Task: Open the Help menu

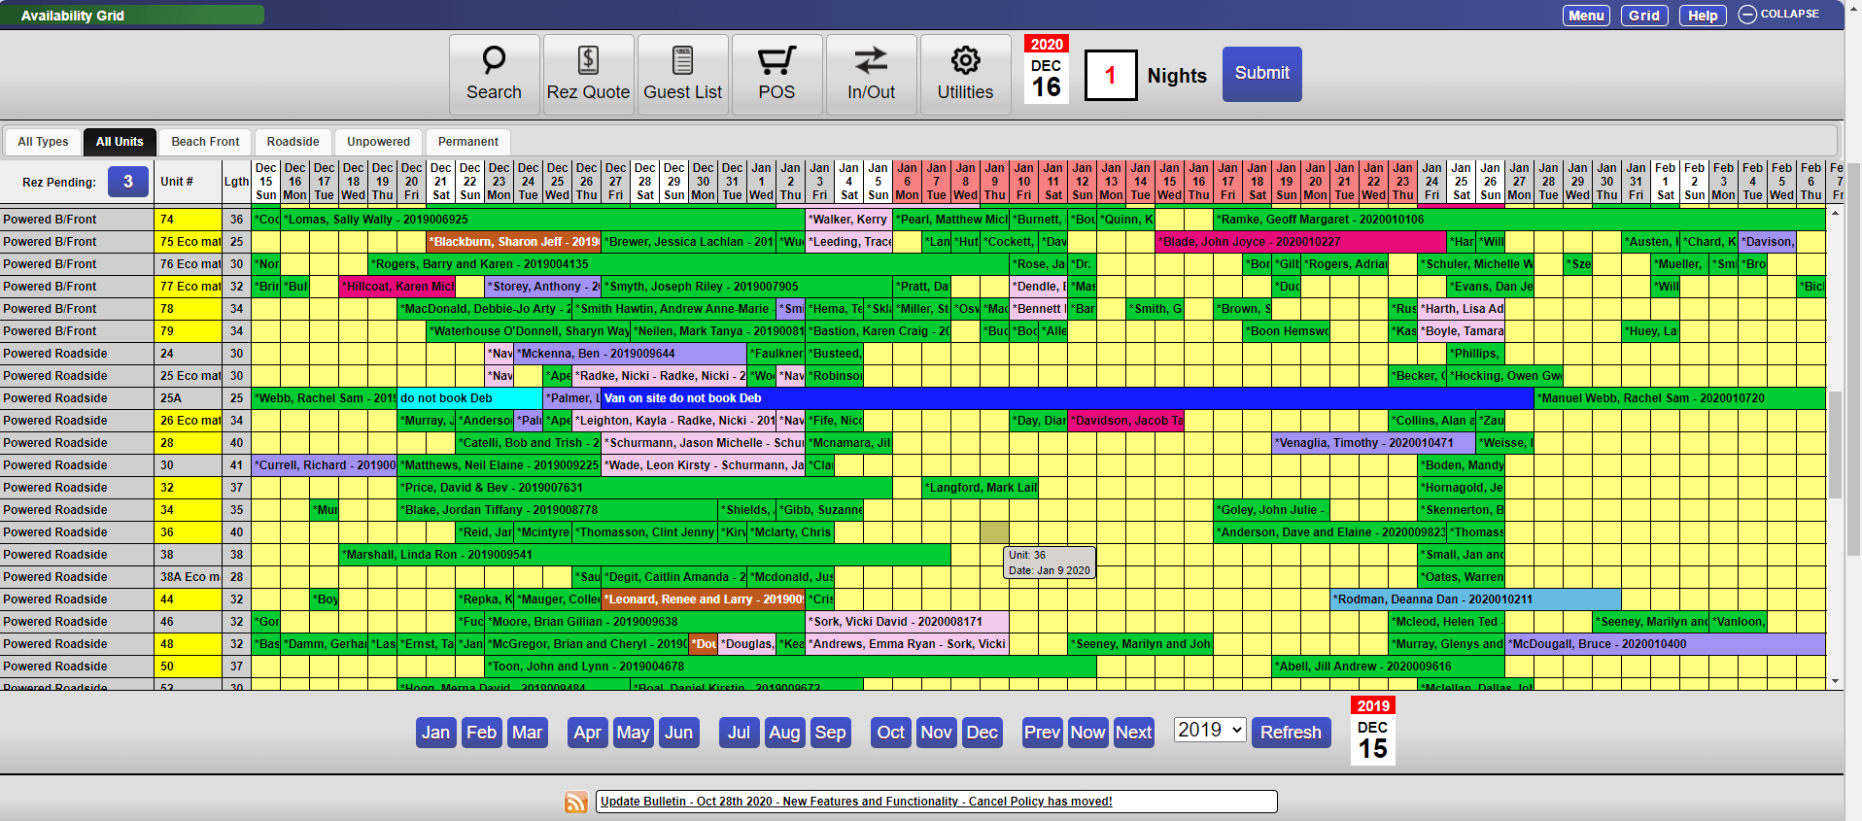Action: tap(1702, 16)
